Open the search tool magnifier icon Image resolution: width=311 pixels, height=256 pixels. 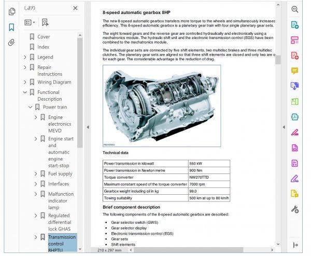point(294,9)
